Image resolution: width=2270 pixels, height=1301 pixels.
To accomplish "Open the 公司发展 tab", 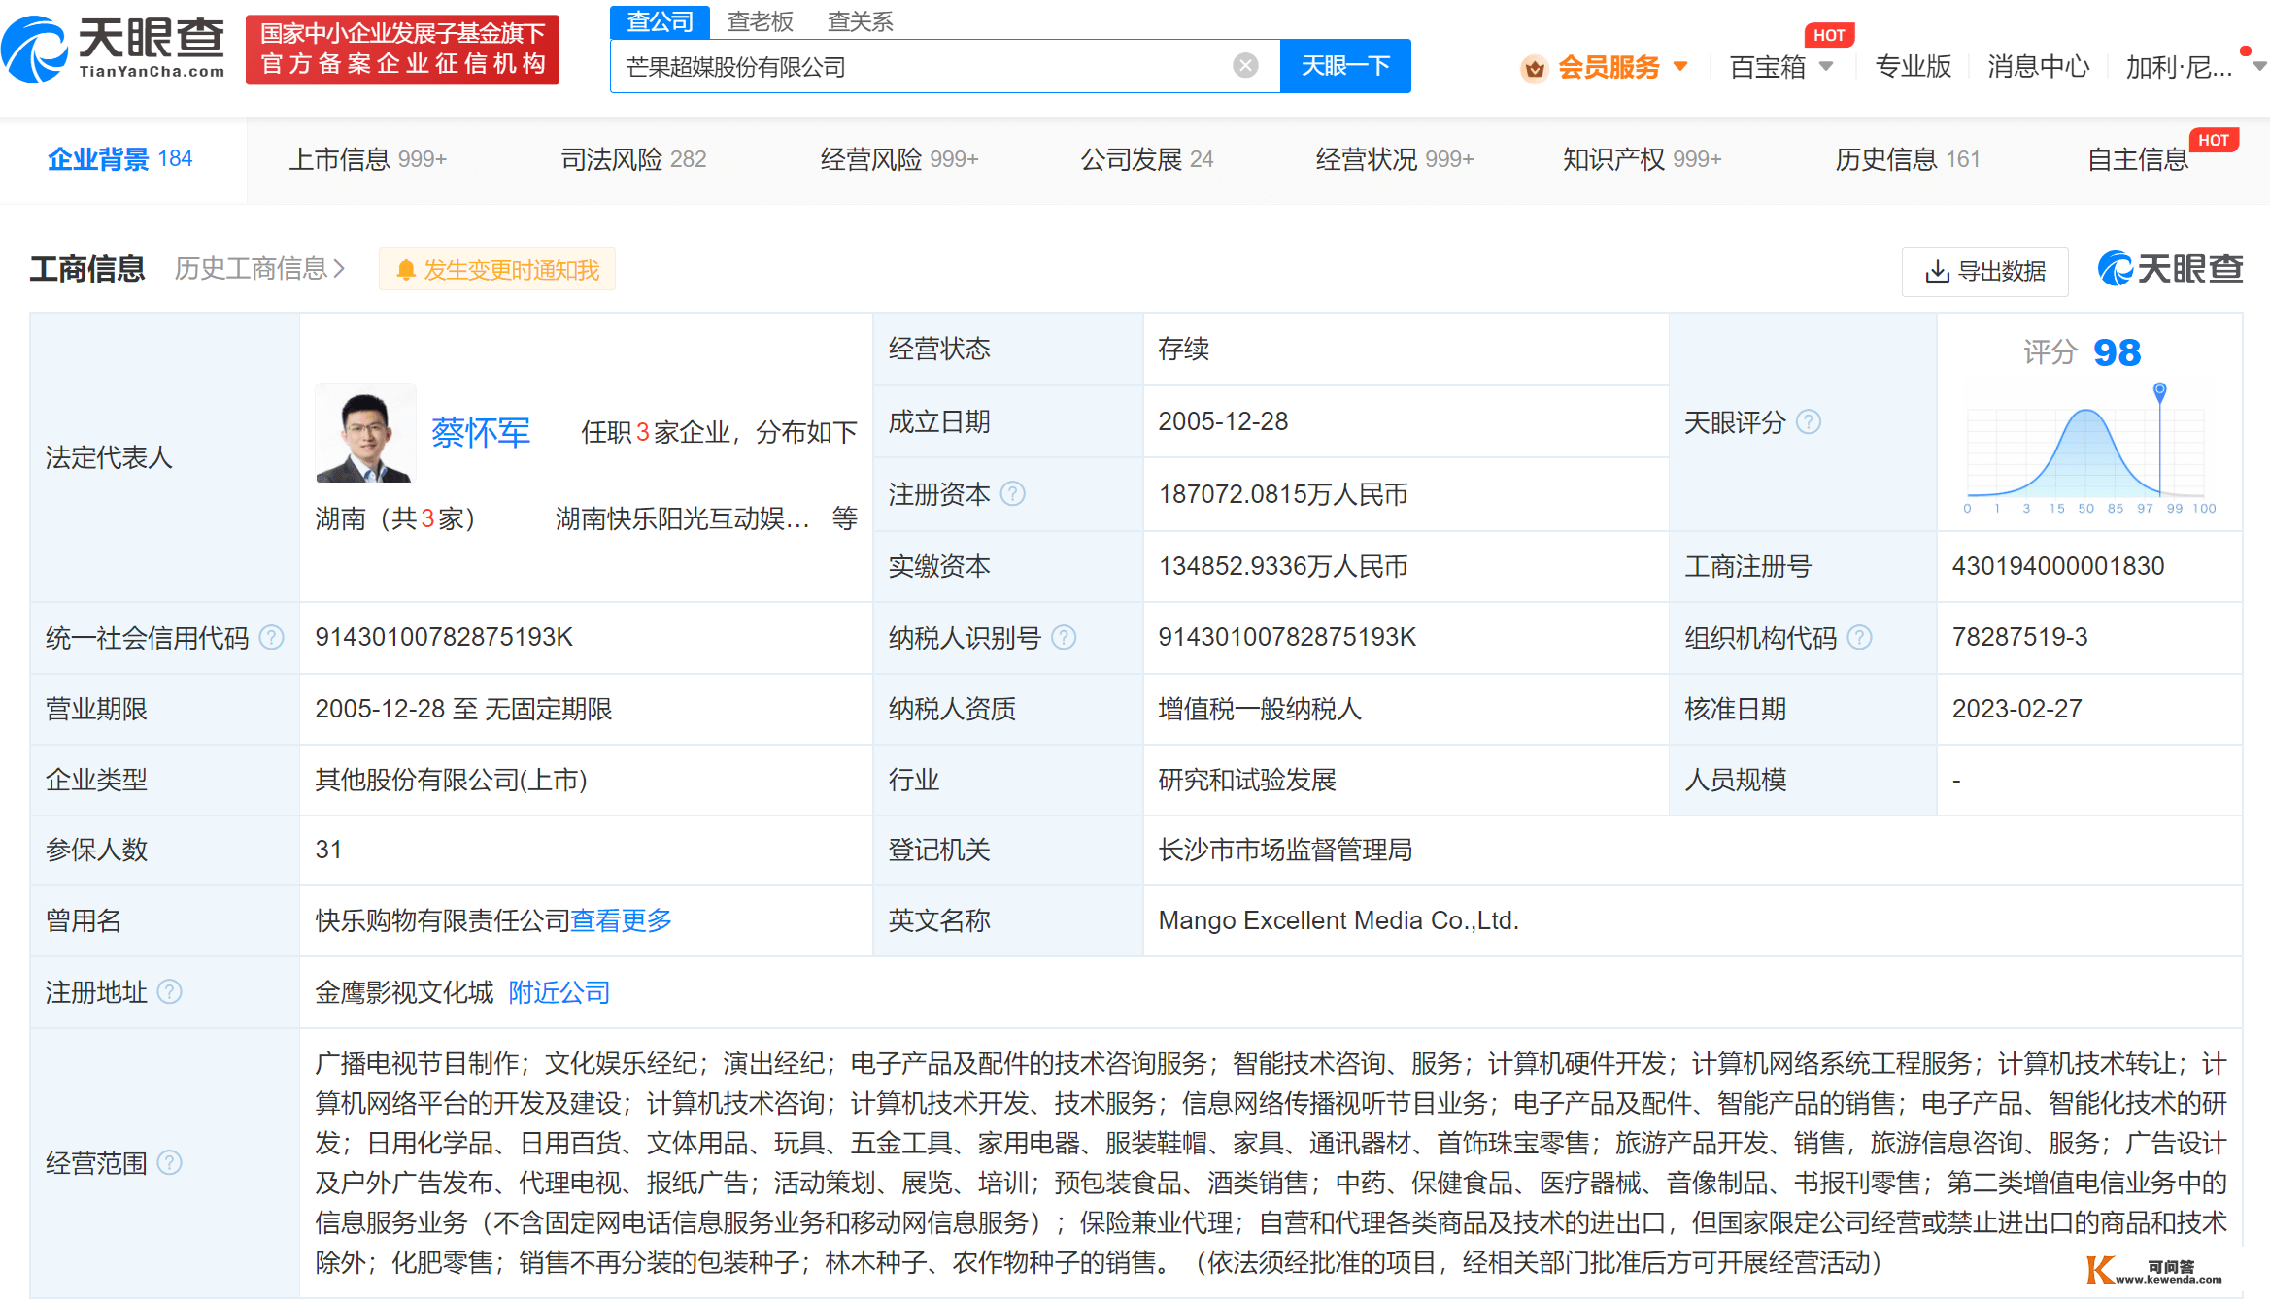I will (1147, 159).
